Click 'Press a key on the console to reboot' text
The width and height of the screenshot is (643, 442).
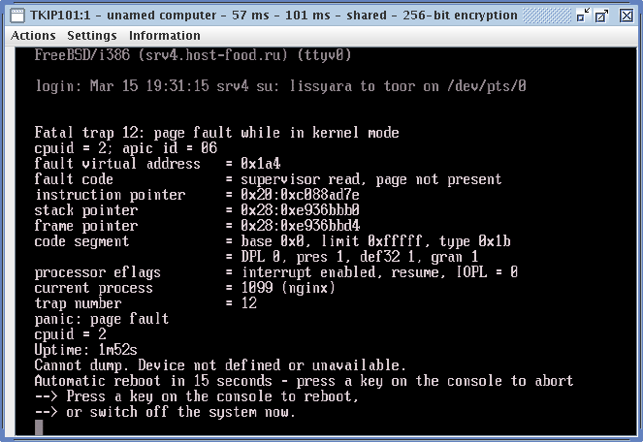click(212, 396)
